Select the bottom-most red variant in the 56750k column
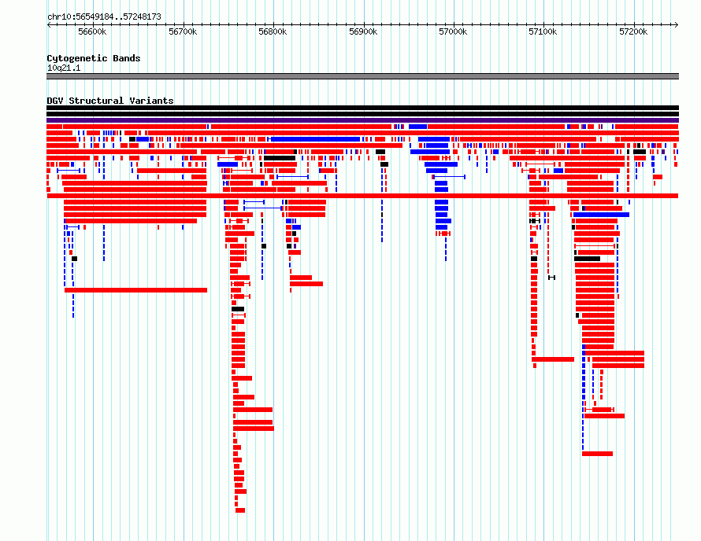The height and width of the screenshot is (541, 701). pos(240,510)
